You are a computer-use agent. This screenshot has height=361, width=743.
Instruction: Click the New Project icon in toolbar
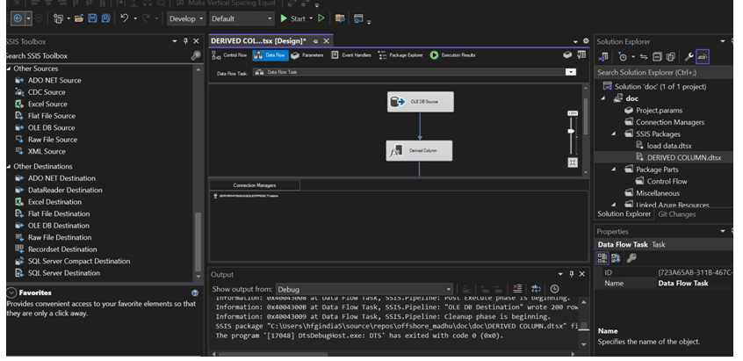(x=58, y=18)
